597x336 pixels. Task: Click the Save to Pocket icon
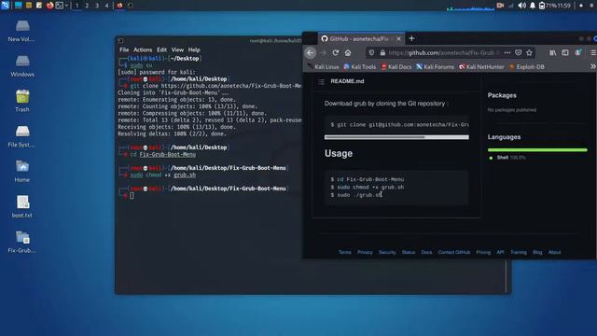click(519, 53)
